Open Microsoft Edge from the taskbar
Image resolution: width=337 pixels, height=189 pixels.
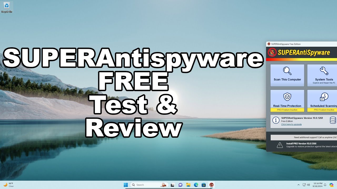coord(196,185)
